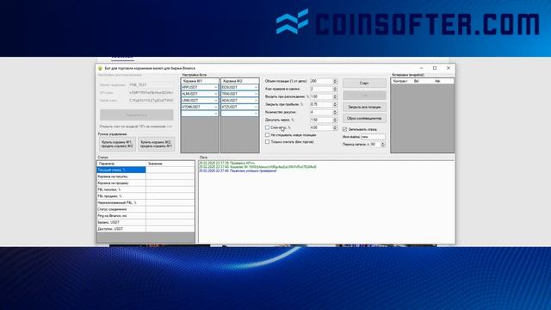The width and height of the screenshot is (551, 310).
Task: Click the Сброс коэффициентов button
Action: pyautogui.click(x=364, y=119)
